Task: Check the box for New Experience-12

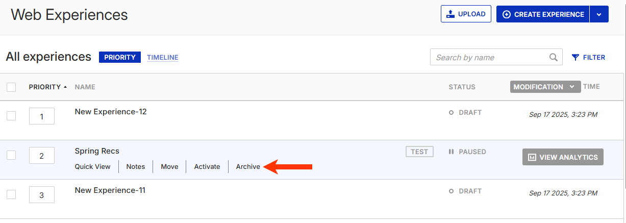Action: (x=11, y=116)
